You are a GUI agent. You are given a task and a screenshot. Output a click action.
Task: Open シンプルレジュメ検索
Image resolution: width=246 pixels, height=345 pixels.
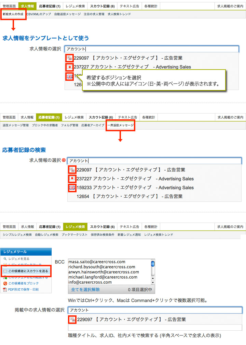17,235
